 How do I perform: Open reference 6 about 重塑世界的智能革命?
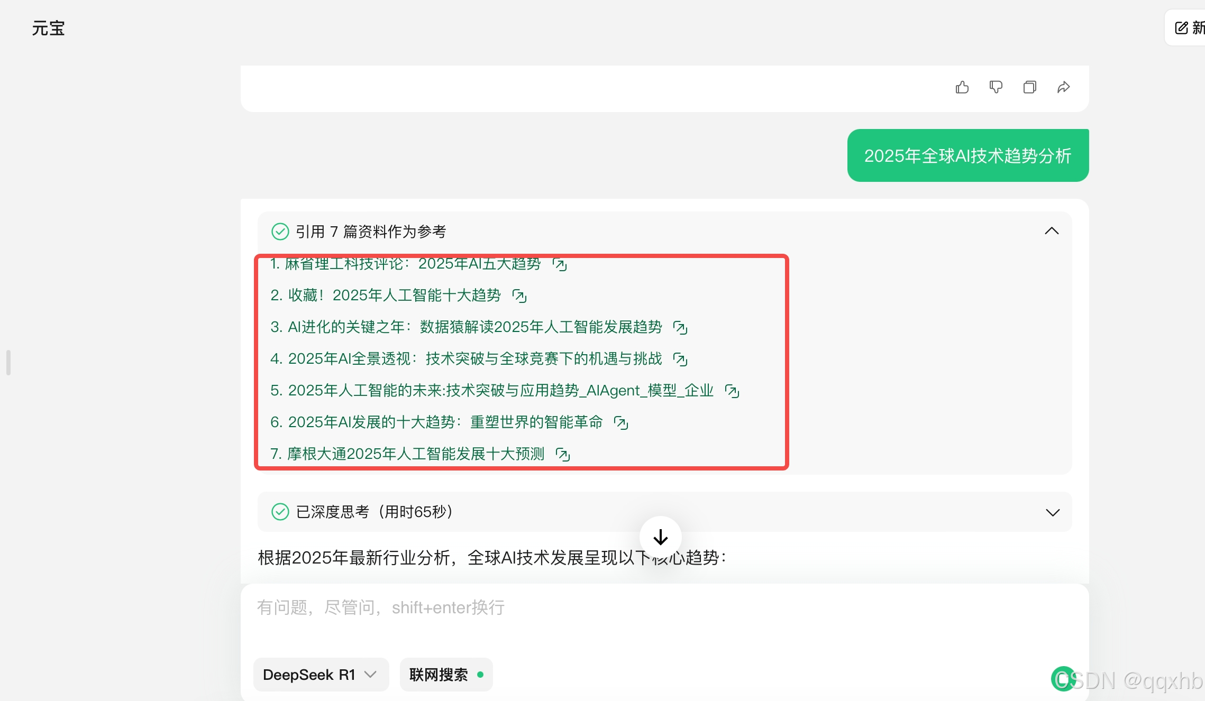pyautogui.click(x=436, y=422)
